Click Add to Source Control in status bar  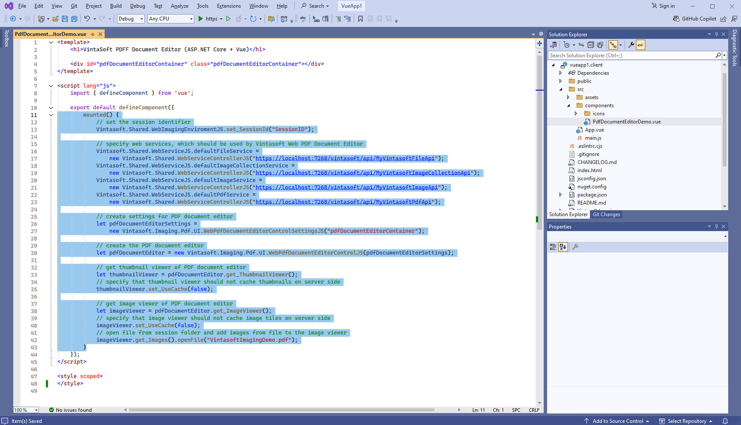[617, 421]
